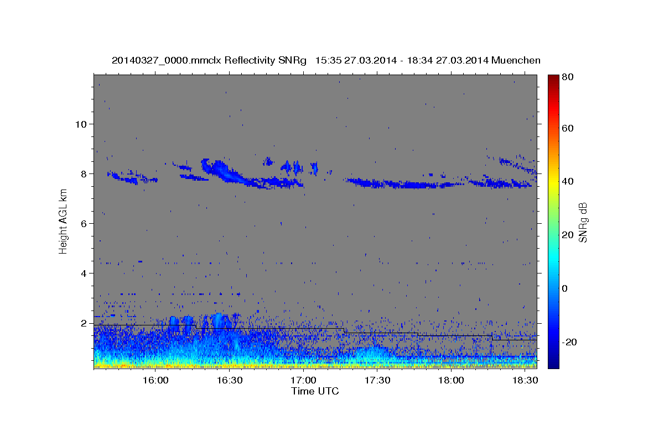This screenshot has height=442, width=664.
Task: Click the height tick label 10
Action: click(x=80, y=124)
